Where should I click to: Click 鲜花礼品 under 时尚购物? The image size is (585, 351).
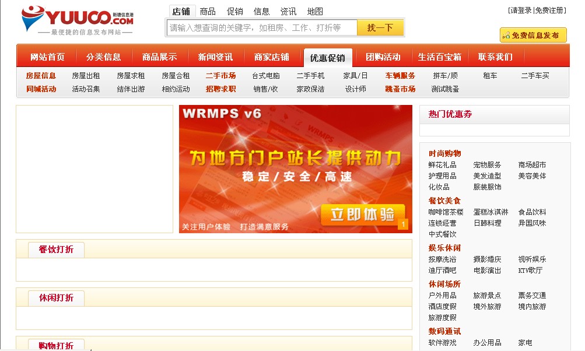(442, 165)
